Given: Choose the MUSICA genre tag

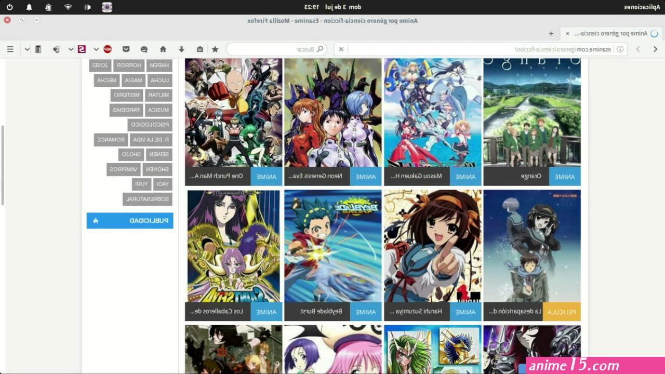Looking at the screenshot, I should click(x=158, y=110).
